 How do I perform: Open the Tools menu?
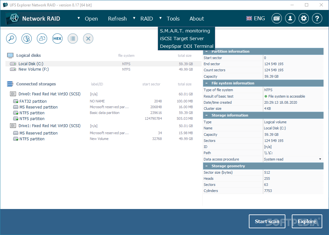(173, 19)
